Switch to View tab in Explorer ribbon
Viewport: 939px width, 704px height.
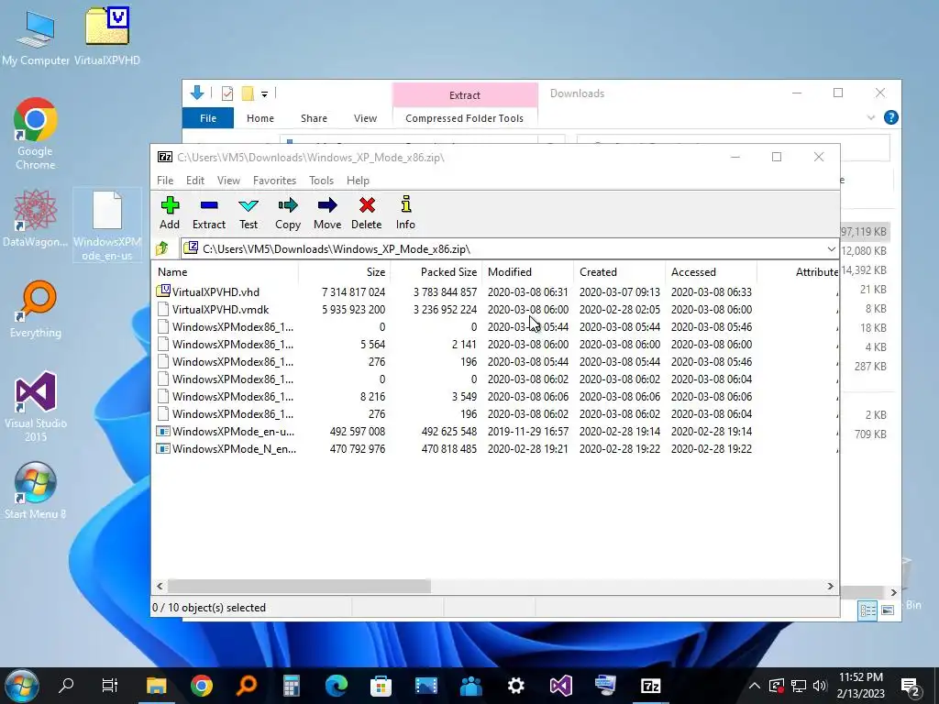(x=365, y=118)
